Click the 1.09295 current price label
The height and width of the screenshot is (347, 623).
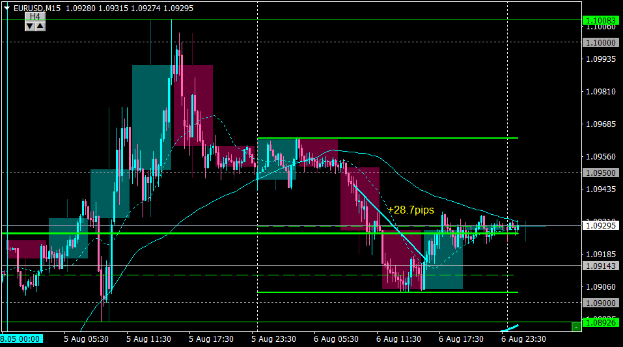[601, 226]
